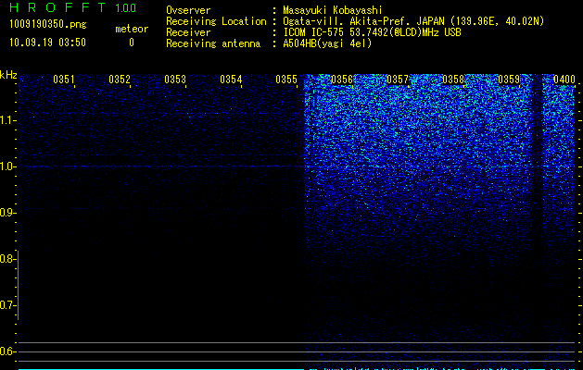
Task: Click the 0358 time marker
Action: point(453,80)
